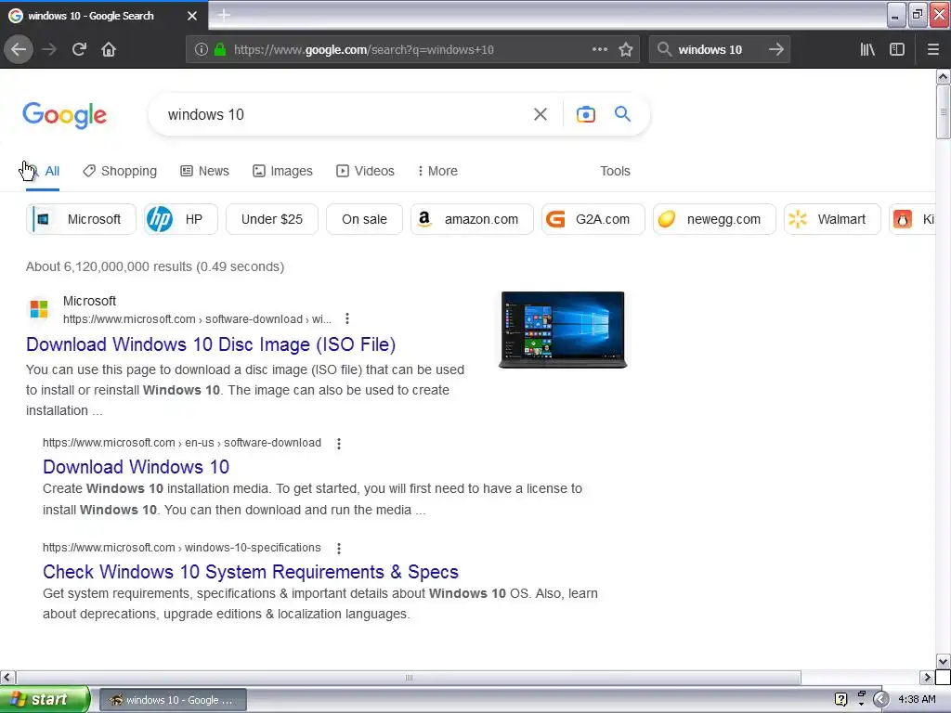The width and height of the screenshot is (951, 713).
Task: Filter results by the HP chip
Action: tap(181, 219)
